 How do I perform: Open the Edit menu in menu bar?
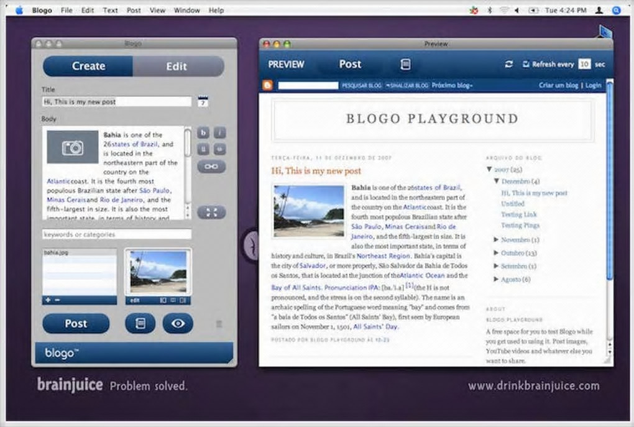88,10
